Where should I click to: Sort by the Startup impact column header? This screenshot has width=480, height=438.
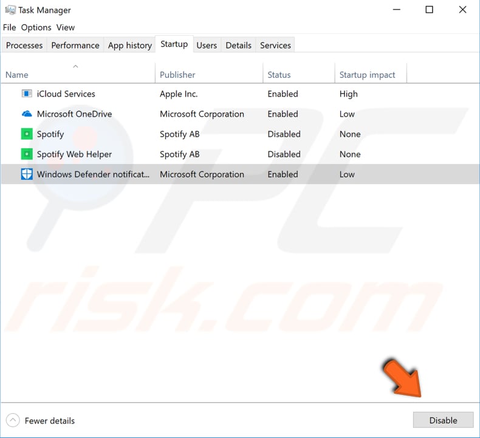click(371, 74)
